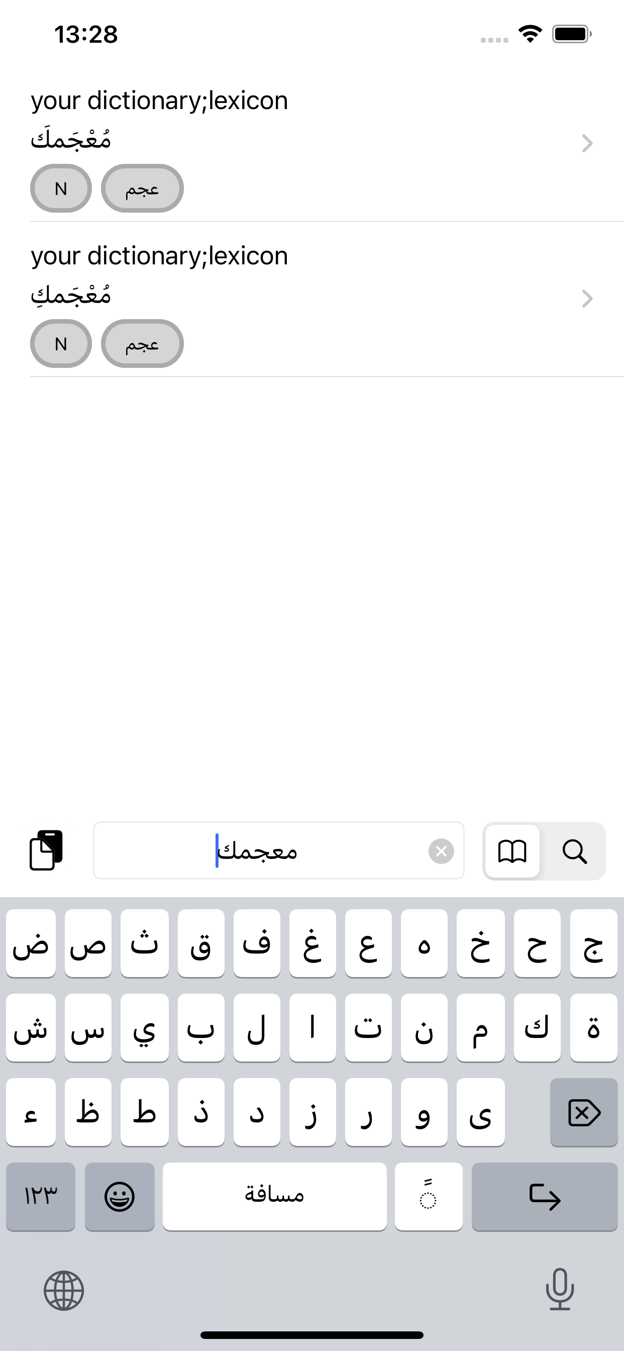Image resolution: width=624 pixels, height=1351 pixels.
Task: Open the emoji keyboard
Action: coord(120,1197)
